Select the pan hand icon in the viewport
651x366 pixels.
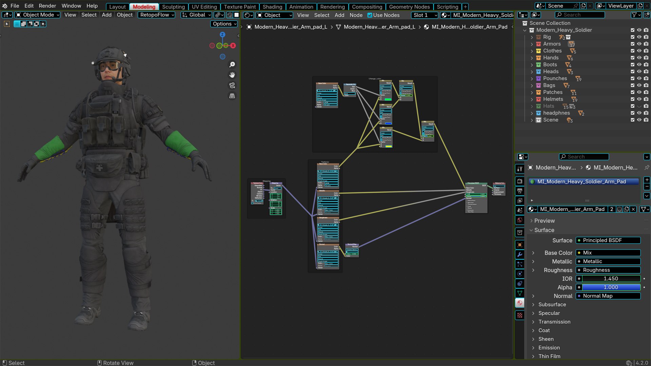click(232, 75)
